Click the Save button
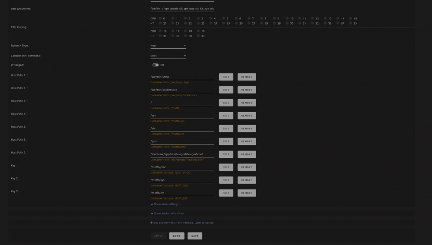 [x=195, y=236]
